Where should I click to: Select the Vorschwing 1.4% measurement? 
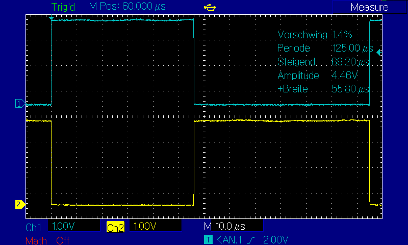[315, 35]
